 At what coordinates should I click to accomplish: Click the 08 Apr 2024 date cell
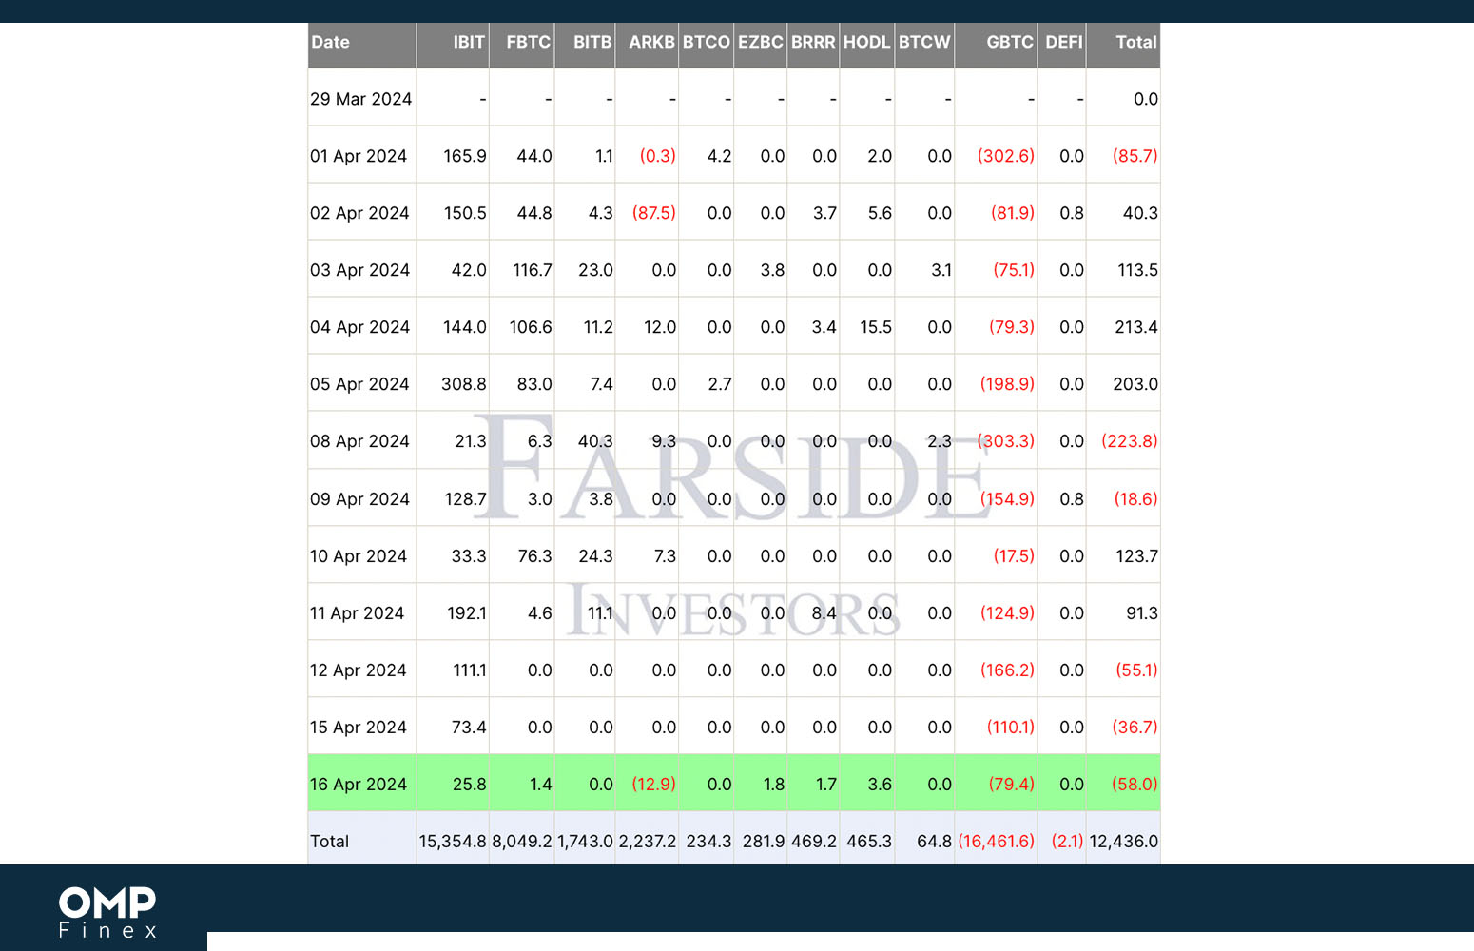click(x=359, y=441)
